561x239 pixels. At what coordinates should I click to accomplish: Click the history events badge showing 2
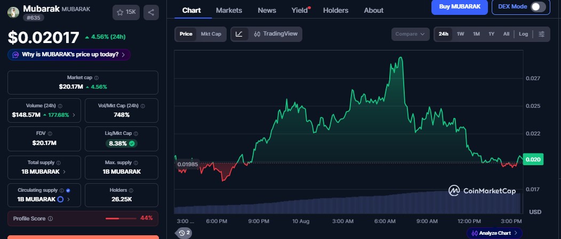coord(185,233)
